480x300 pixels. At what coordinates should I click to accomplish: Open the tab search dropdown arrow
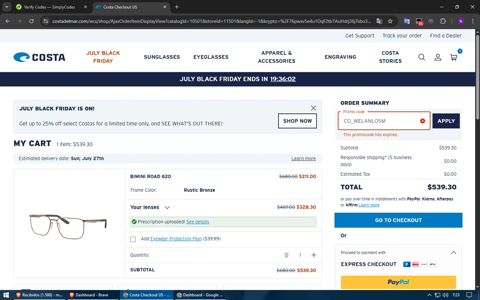pyautogui.click(x=6, y=7)
